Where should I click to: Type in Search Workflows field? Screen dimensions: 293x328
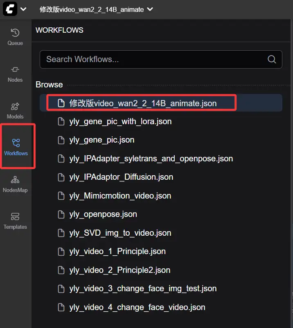point(153,59)
